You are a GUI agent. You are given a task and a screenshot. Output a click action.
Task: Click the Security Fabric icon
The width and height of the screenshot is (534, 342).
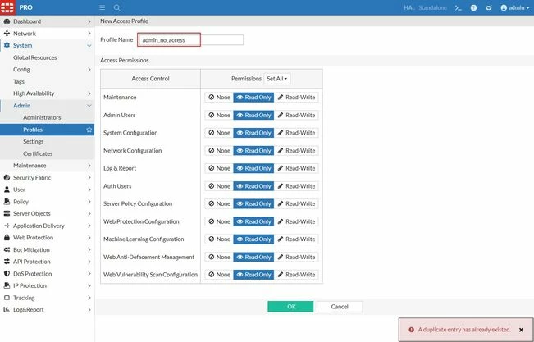click(x=7, y=177)
